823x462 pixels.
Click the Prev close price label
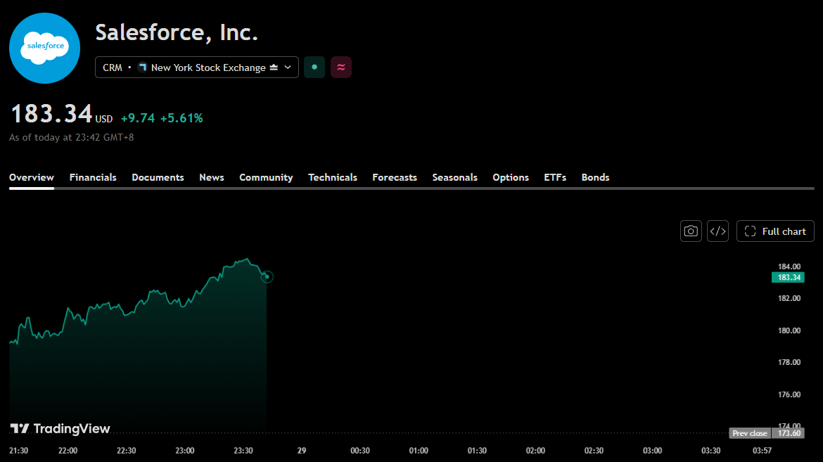[x=750, y=433]
